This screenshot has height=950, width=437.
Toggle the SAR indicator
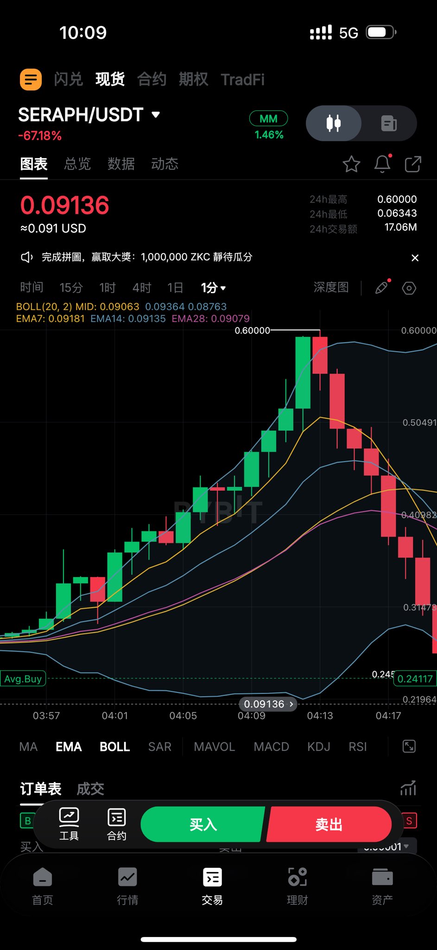pyautogui.click(x=160, y=747)
